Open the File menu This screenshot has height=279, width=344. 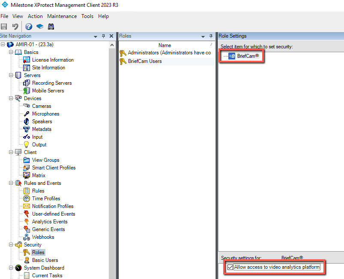[x=4, y=16]
